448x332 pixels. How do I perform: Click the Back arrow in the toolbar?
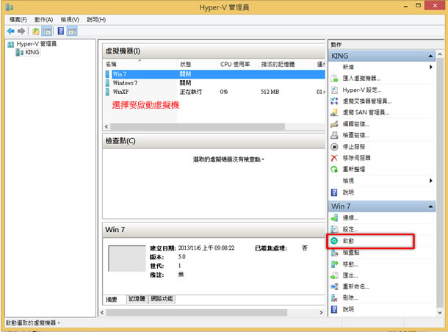tap(10, 31)
